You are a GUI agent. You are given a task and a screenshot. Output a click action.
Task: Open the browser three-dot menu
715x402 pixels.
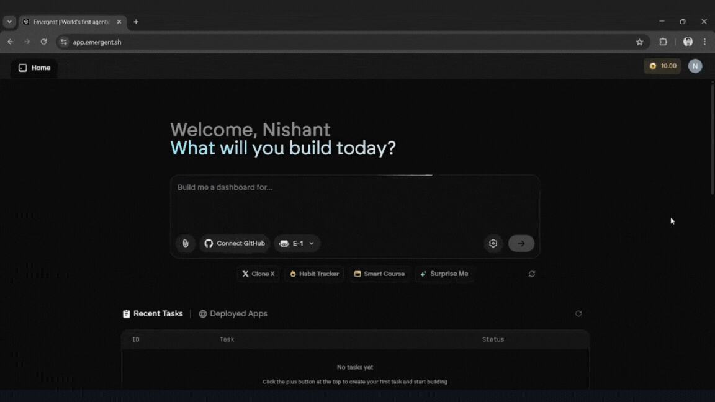[x=704, y=42]
